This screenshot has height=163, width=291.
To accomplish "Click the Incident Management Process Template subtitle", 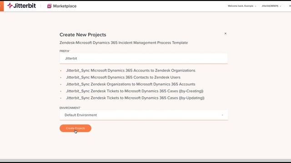I will [124, 43].
